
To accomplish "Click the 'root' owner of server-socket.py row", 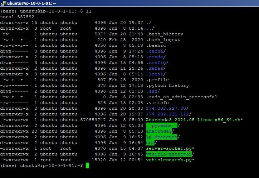I will [x=46, y=148].
